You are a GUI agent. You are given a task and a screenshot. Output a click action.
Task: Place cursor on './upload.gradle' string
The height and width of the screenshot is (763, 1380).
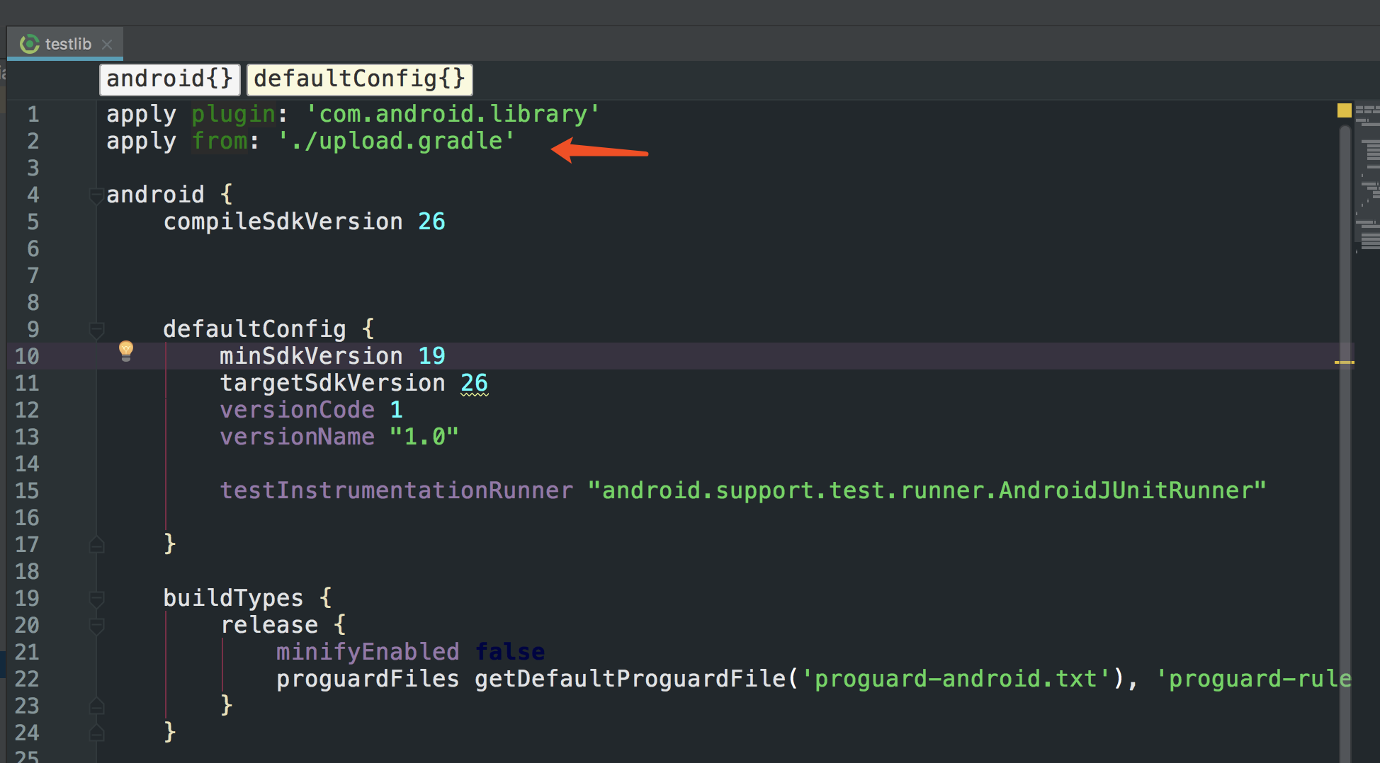[396, 141]
